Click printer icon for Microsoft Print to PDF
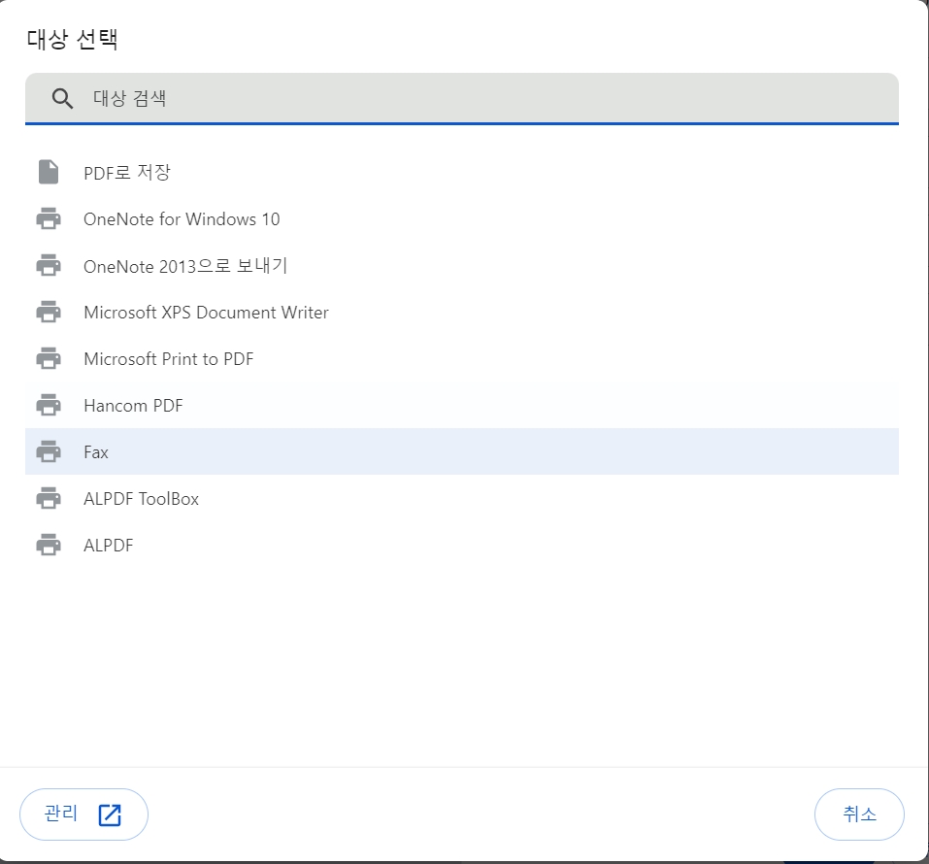929x864 pixels. 49,358
